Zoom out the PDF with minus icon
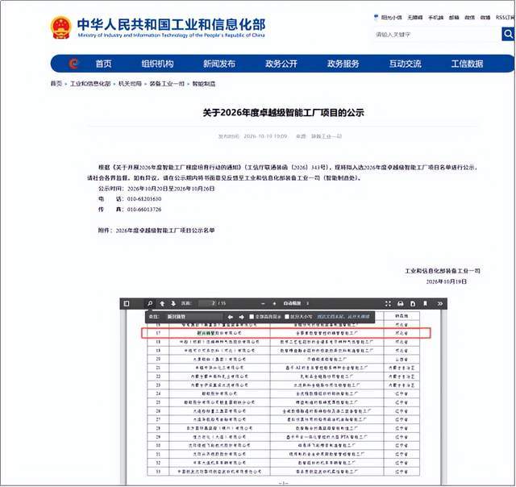This screenshot has width=516, height=487. pos(263,303)
